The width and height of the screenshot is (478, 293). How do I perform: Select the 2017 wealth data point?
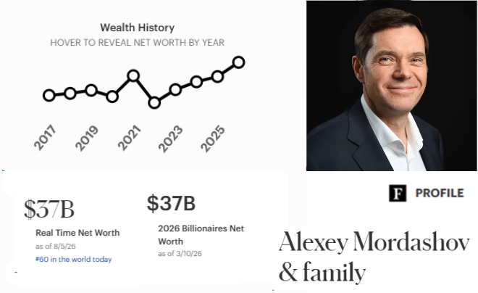click(x=49, y=95)
